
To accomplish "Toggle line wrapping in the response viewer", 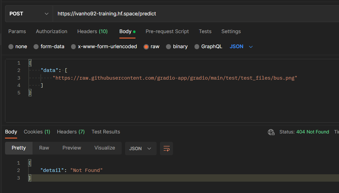I will [166, 148].
